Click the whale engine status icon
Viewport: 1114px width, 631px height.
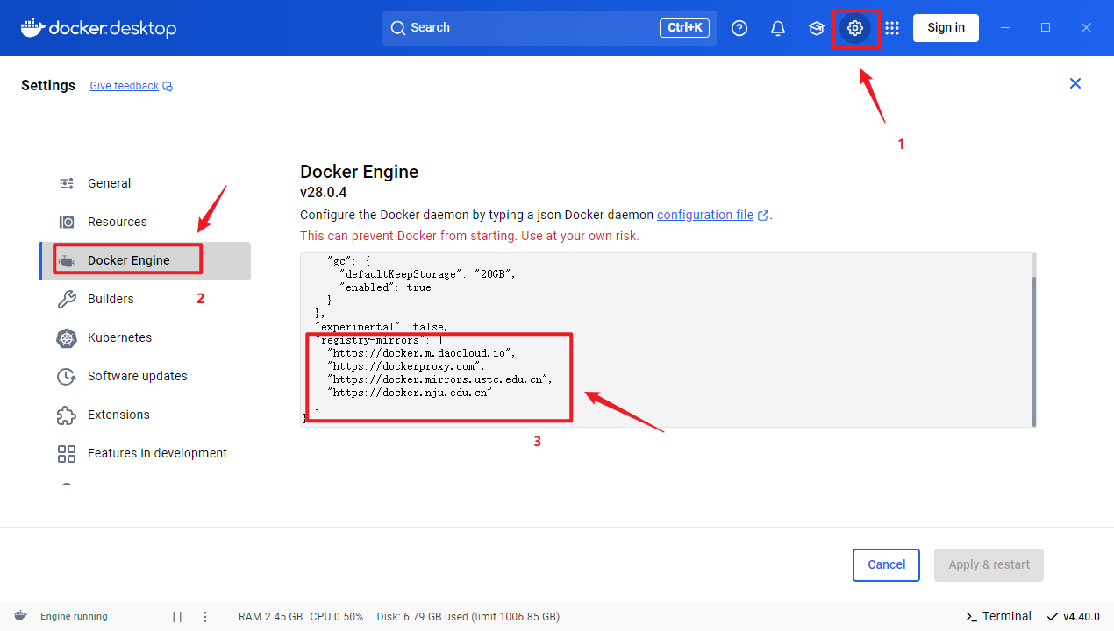click(x=20, y=616)
